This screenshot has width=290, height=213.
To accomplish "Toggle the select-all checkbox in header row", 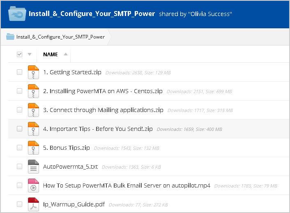I will coord(19,54).
